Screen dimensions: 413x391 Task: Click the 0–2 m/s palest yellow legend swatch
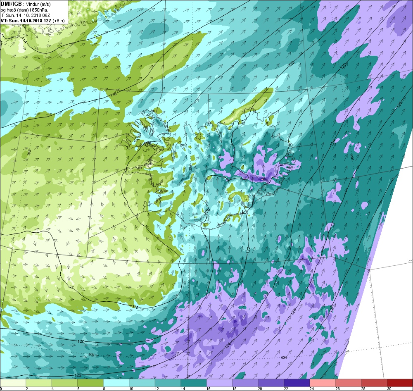tap(13, 383)
